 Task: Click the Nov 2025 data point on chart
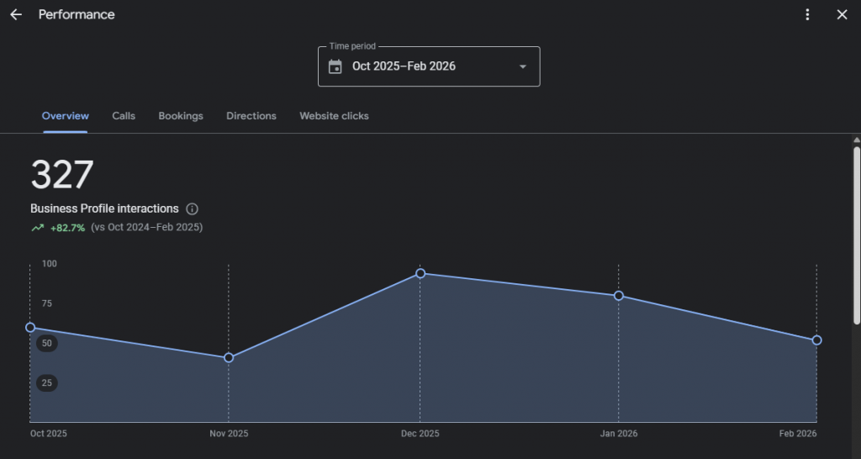[229, 357]
